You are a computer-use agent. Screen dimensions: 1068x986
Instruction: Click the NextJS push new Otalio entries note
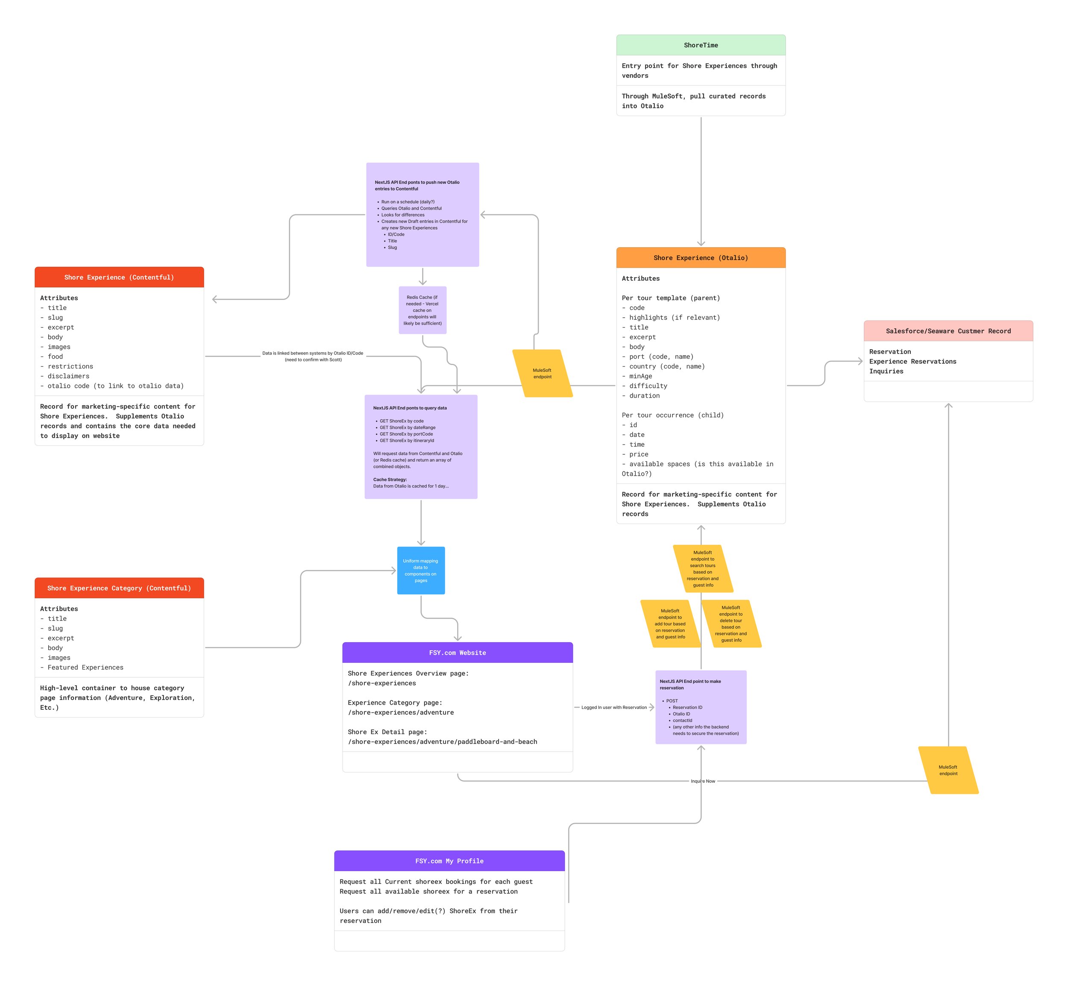coord(422,214)
